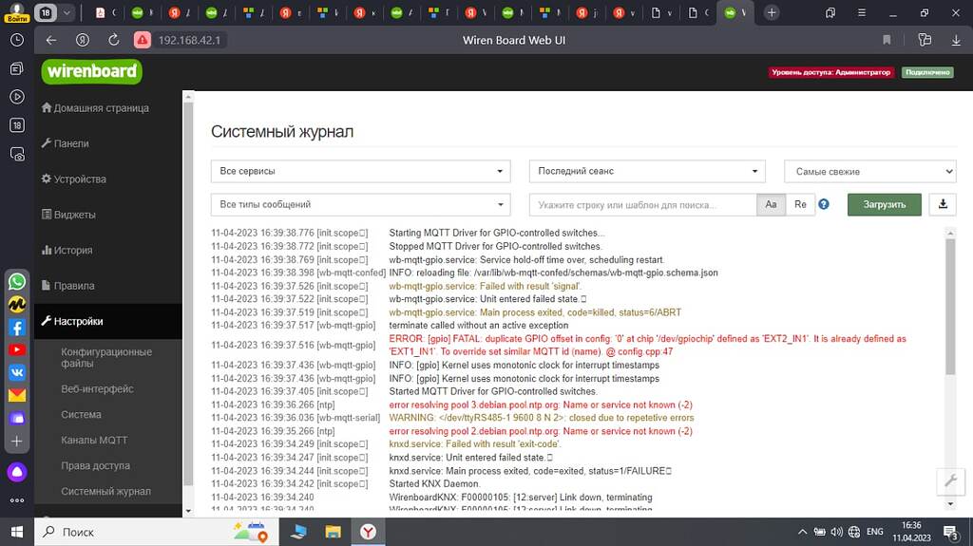
Task: Open Каналы MQTT page
Action: [94, 440]
